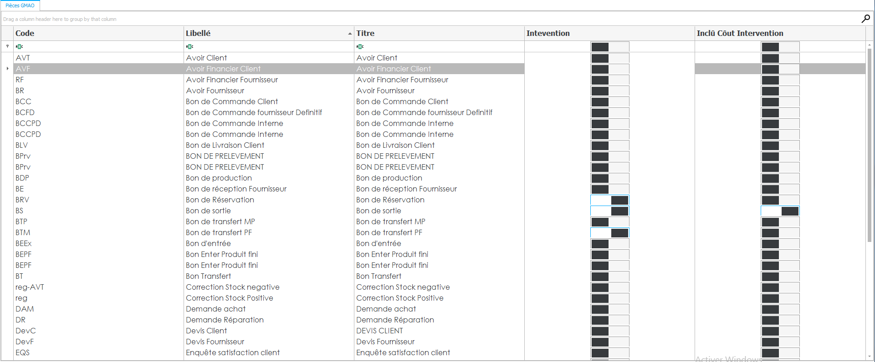Click the row indicator arrow beside AVF
The image size is (875, 362).
tap(7, 69)
